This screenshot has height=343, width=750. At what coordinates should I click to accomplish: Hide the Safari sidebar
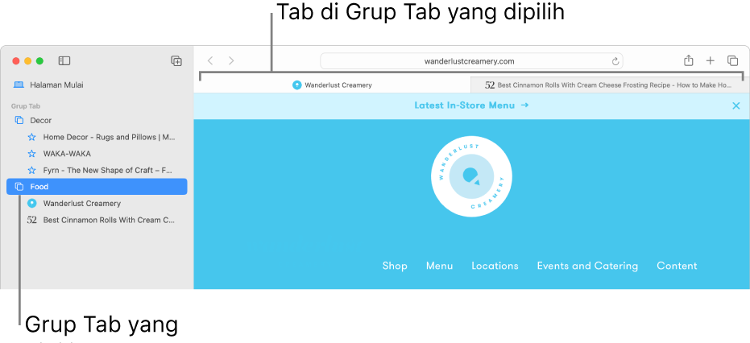pyautogui.click(x=64, y=60)
